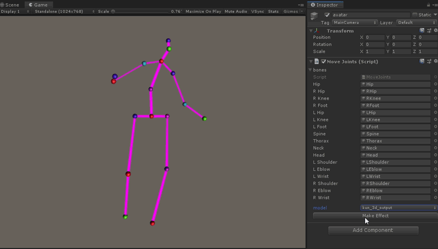Viewport: 438px width, 249px height.
Task: Open Inspector panel options menu
Action: click(x=435, y=5)
